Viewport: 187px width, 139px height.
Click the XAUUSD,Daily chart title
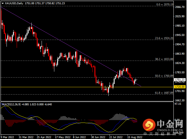point(14,3)
